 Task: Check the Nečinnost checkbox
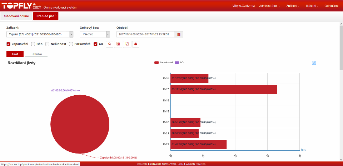click(x=48, y=44)
